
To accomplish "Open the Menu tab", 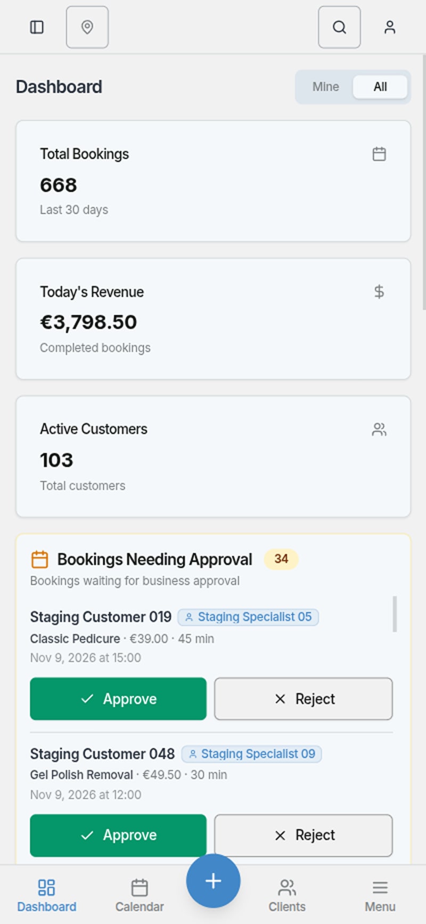I will point(380,896).
